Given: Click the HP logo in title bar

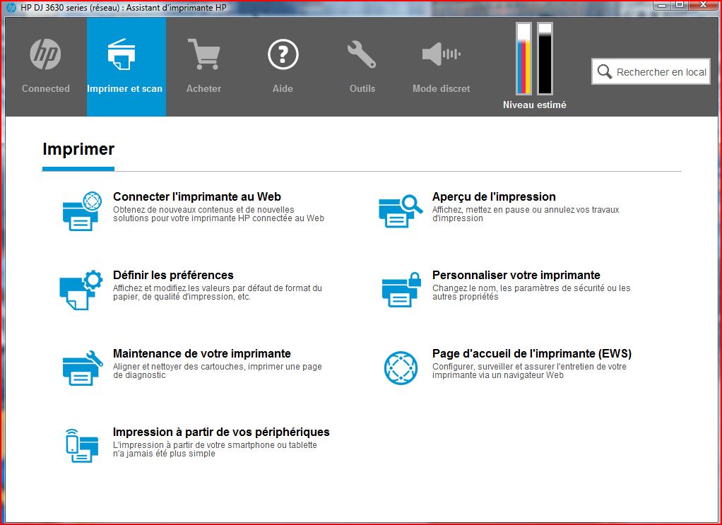Looking at the screenshot, I should [11, 7].
